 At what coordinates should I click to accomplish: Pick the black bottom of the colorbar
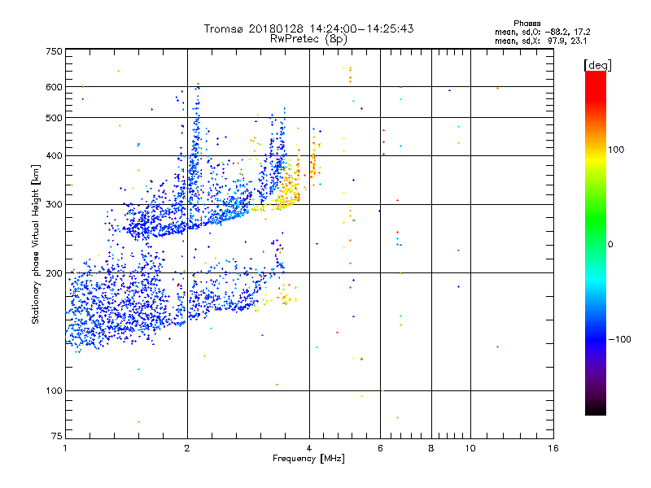596,411
